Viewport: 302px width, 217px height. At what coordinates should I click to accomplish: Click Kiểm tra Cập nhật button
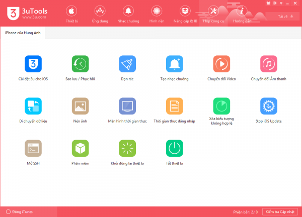280,212
